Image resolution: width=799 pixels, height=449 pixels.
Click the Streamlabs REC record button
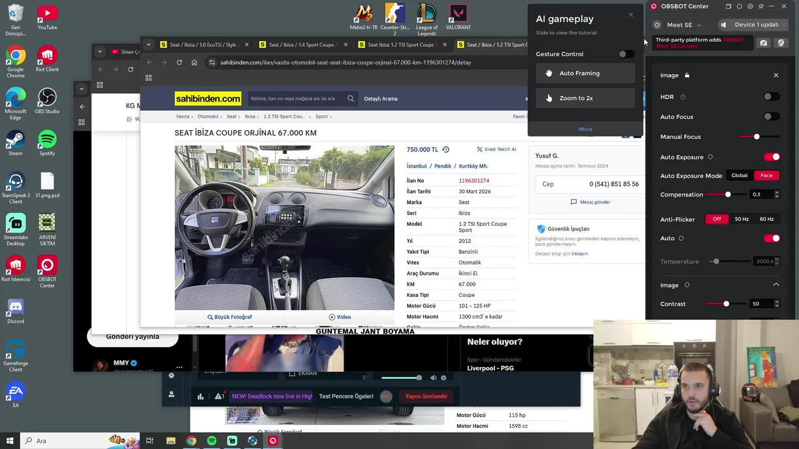pos(386,396)
